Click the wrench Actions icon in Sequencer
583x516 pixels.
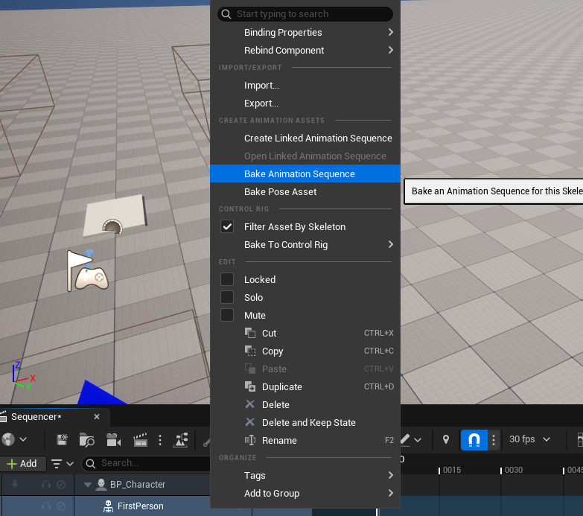point(206,442)
